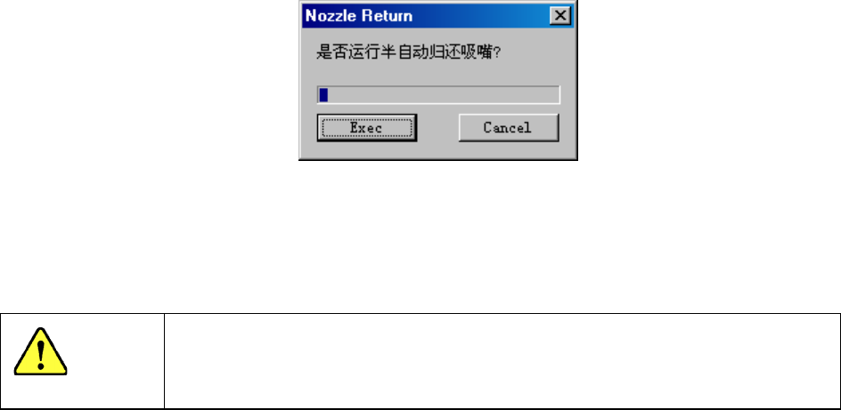Click the progress bar in the dialog
The height and width of the screenshot is (410, 841).
438,95
